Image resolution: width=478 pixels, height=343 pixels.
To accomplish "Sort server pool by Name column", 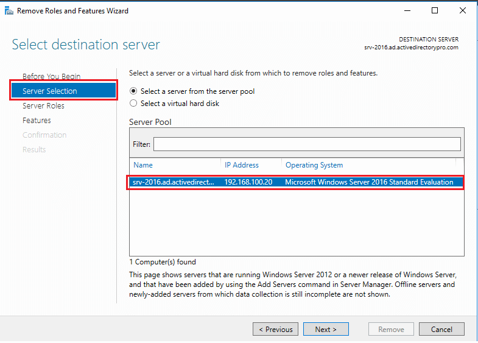I will [143, 165].
